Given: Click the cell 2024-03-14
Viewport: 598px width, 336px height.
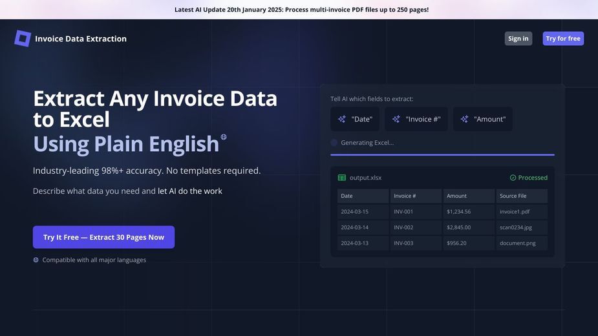Looking at the screenshot, I should [x=363, y=227].
